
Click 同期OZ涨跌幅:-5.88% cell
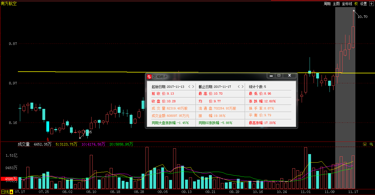[215, 123]
